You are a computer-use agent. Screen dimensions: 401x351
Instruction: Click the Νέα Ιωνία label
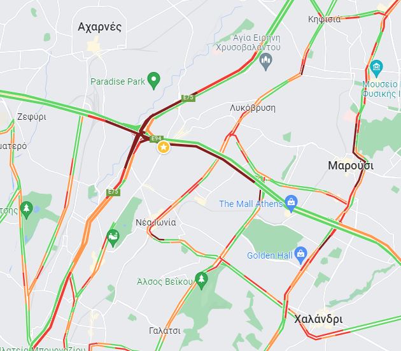pyautogui.click(x=156, y=222)
